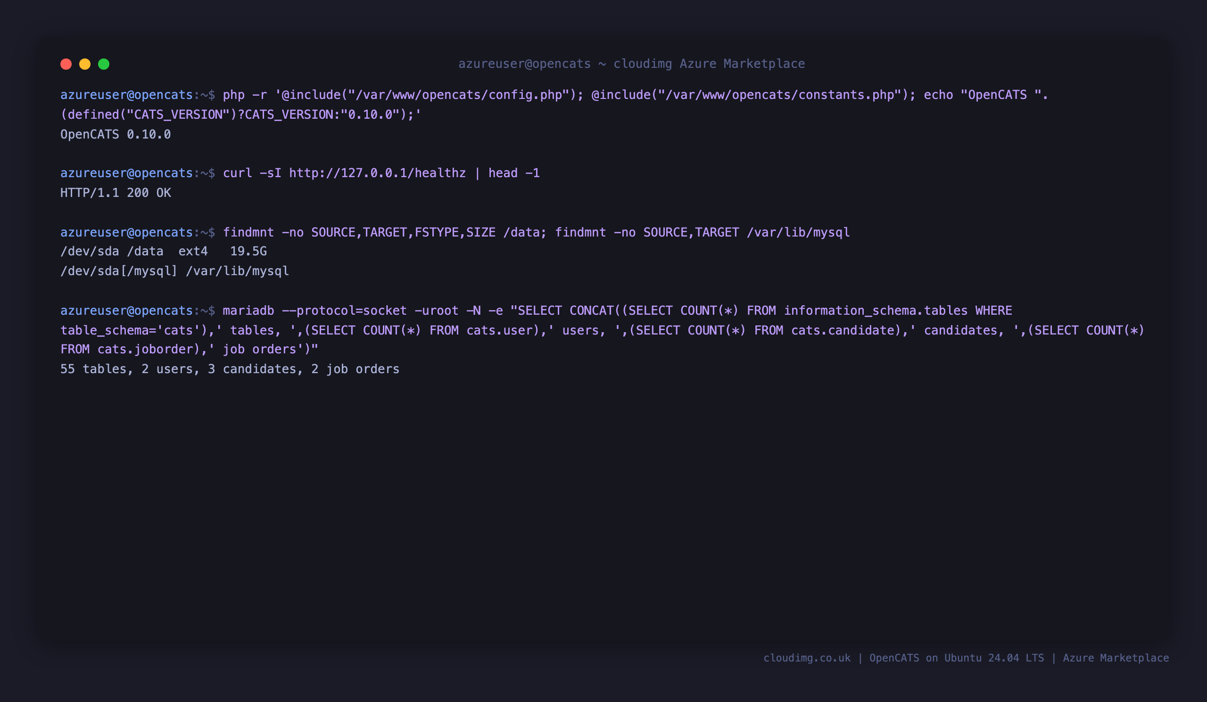Click the 'FROM cats.joborder' continuation line
Viewport: 1207px width, 702px height.
[189, 350]
